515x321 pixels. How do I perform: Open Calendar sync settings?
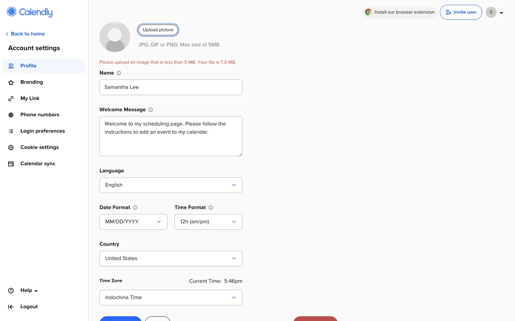38,164
